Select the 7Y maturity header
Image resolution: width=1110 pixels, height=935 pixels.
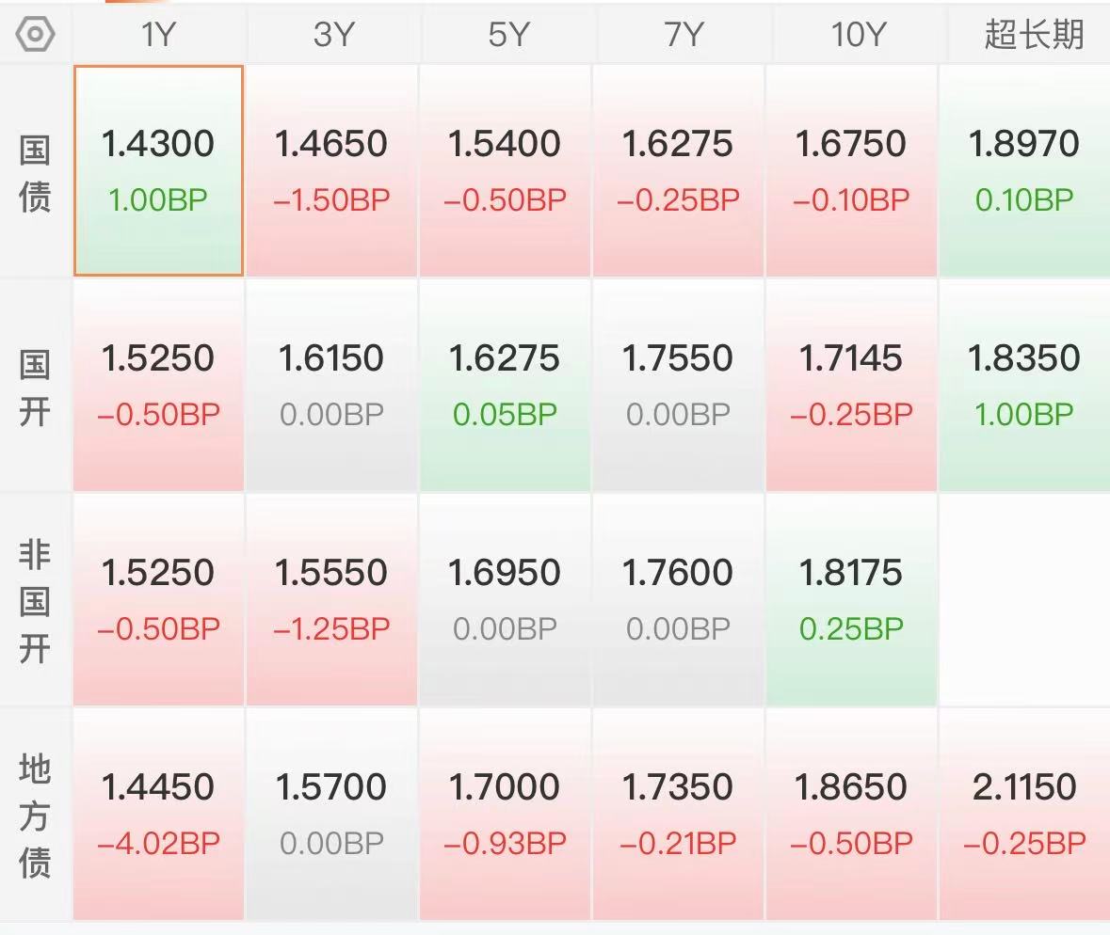684,34
